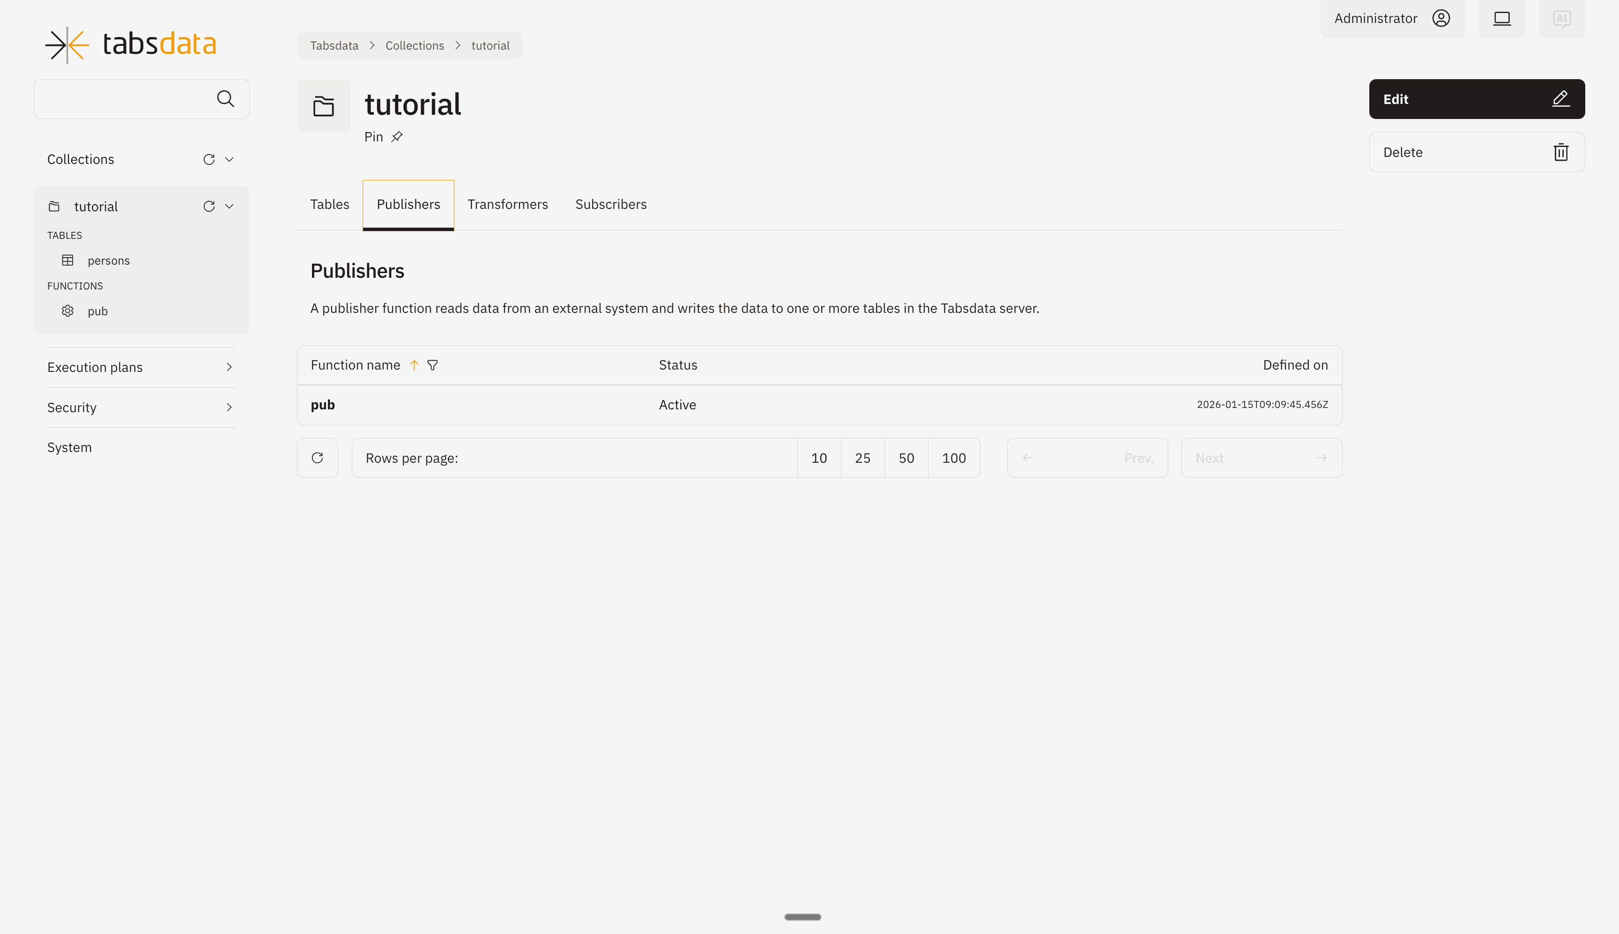Open the Administrator user profile icon
Image resolution: width=1619 pixels, height=934 pixels.
(1441, 18)
